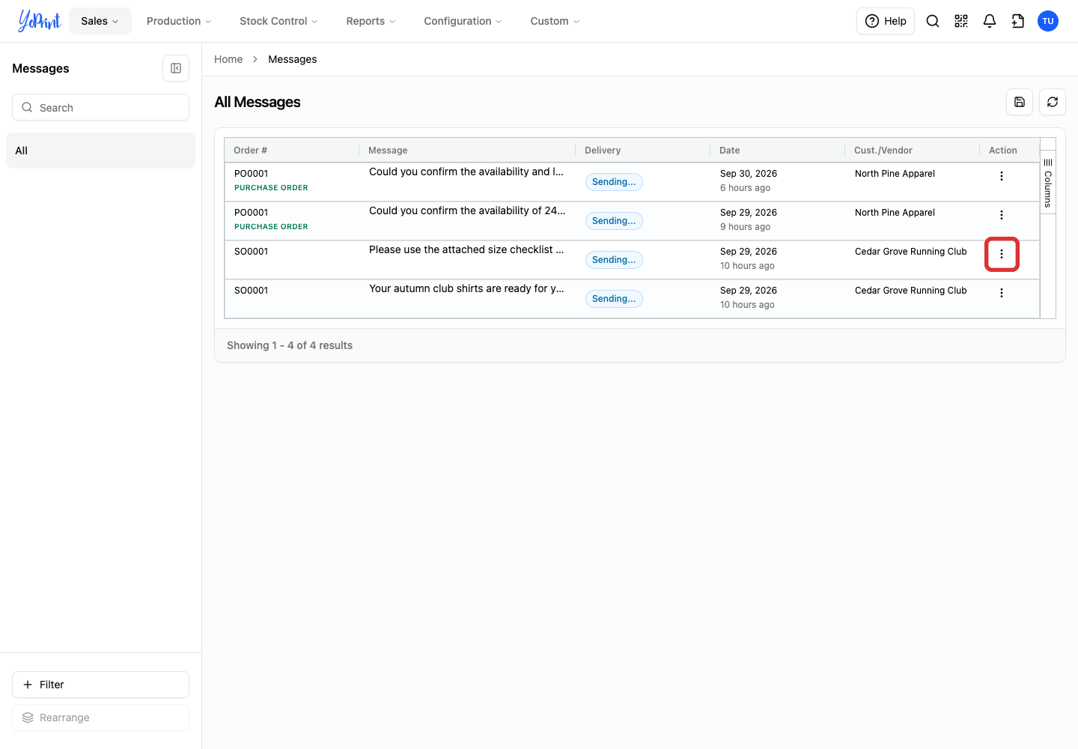Add a Filter
Image resolution: width=1078 pixels, height=749 pixels.
tap(100, 685)
